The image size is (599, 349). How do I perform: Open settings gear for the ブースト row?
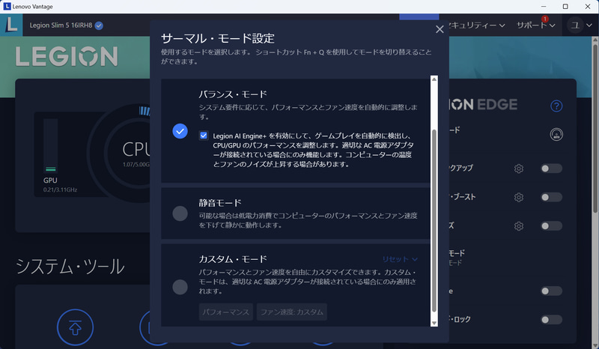point(518,197)
